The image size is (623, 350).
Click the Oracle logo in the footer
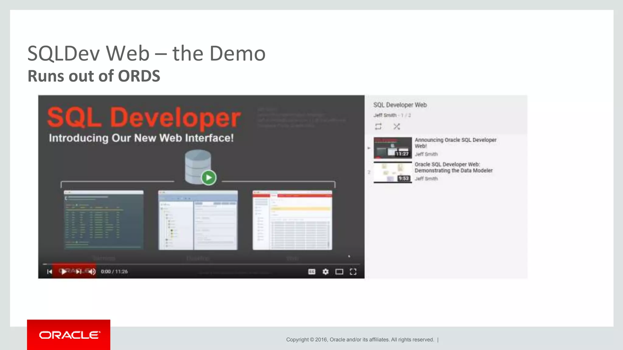click(x=69, y=335)
